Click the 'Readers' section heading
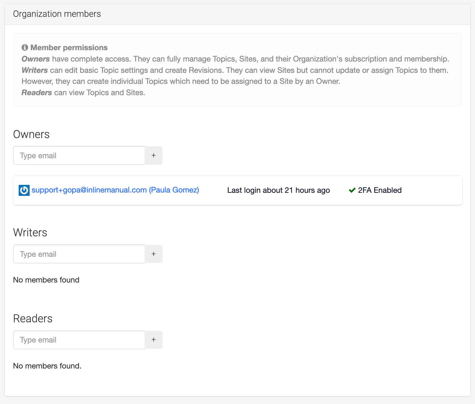 tap(33, 319)
